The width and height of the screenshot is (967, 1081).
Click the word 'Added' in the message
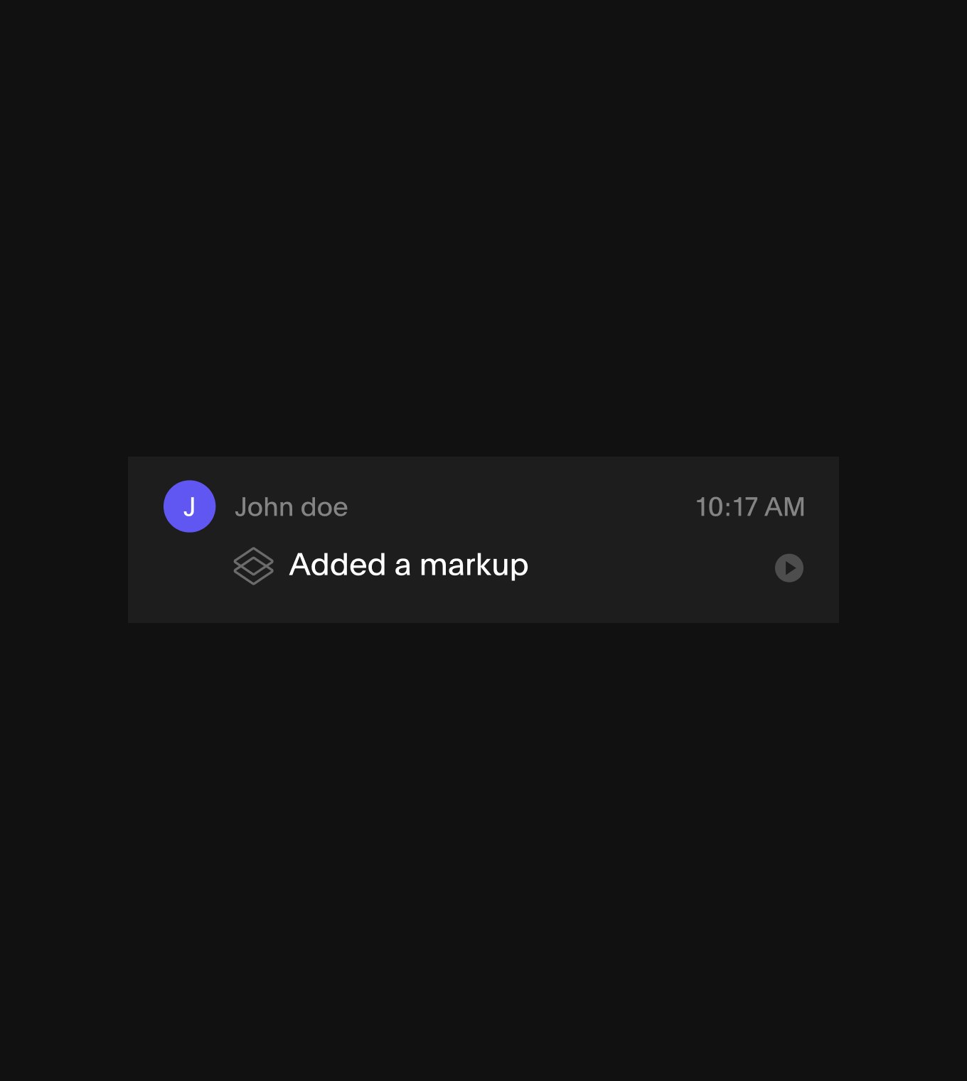click(x=338, y=565)
